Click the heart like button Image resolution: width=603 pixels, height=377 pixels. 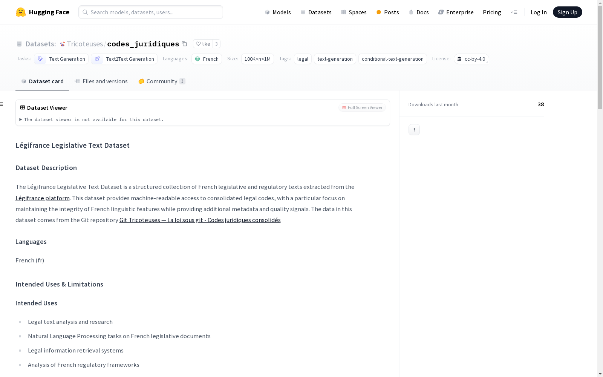(203, 44)
